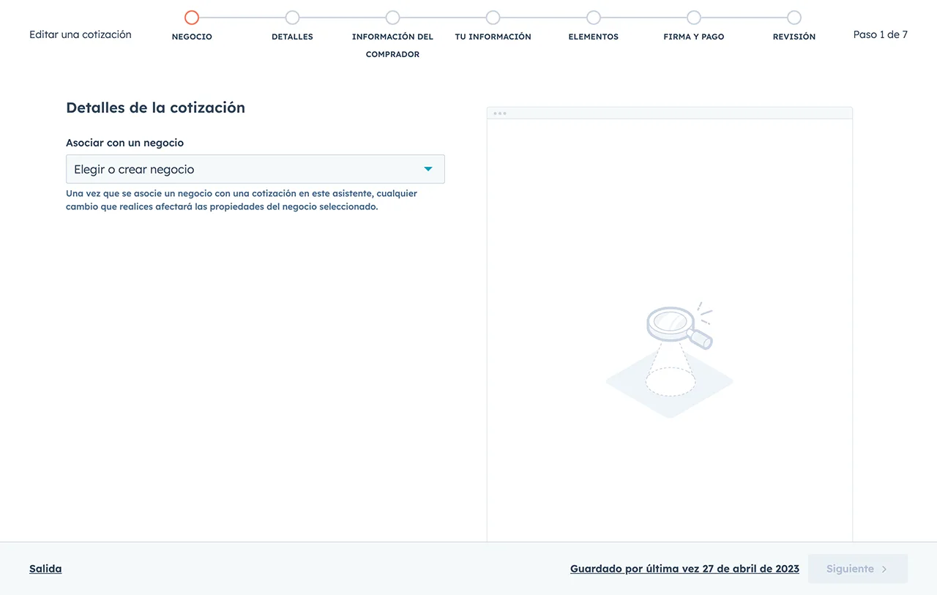This screenshot has width=937, height=595.
Task: Switch to the ELEMENTOS step
Action: tap(594, 18)
